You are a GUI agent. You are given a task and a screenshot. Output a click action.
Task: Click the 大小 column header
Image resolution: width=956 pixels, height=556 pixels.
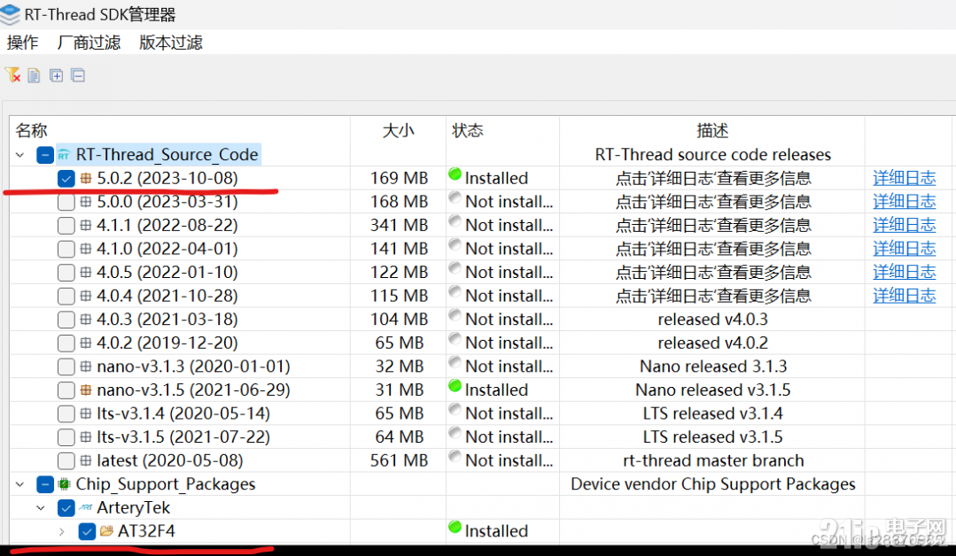[x=398, y=130]
